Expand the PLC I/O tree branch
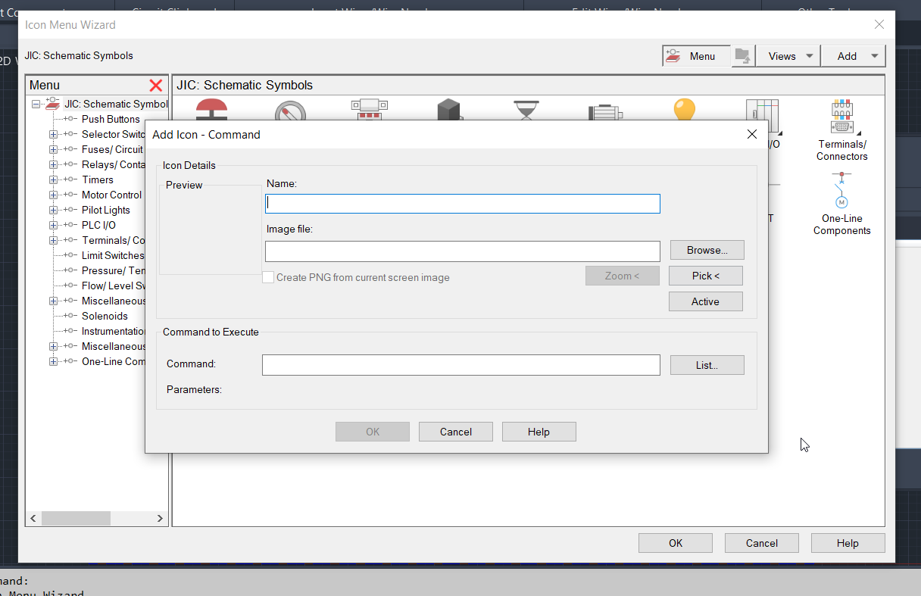This screenshot has height=596, width=921. point(52,225)
